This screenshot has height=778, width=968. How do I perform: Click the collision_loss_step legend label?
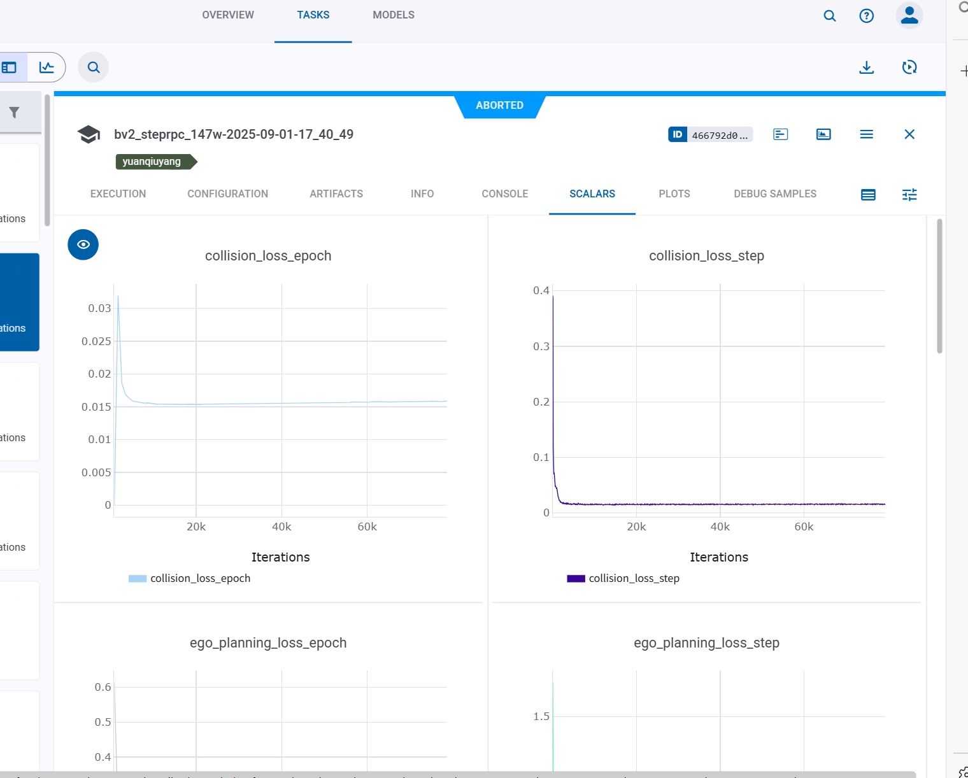(x=634, y=578)
